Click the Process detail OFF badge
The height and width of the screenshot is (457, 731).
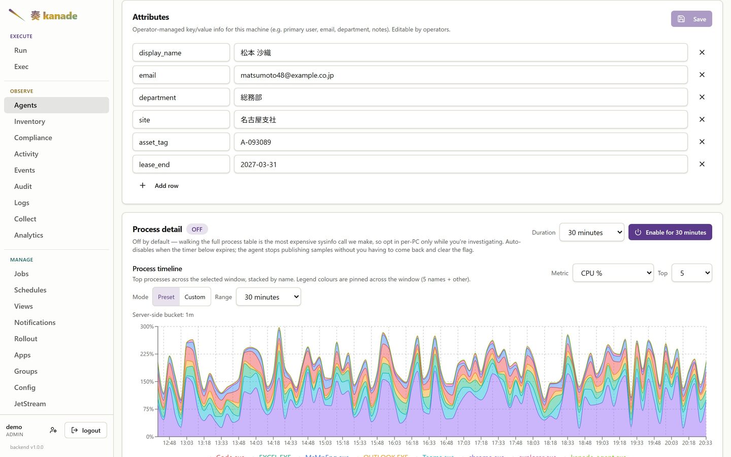197,229
